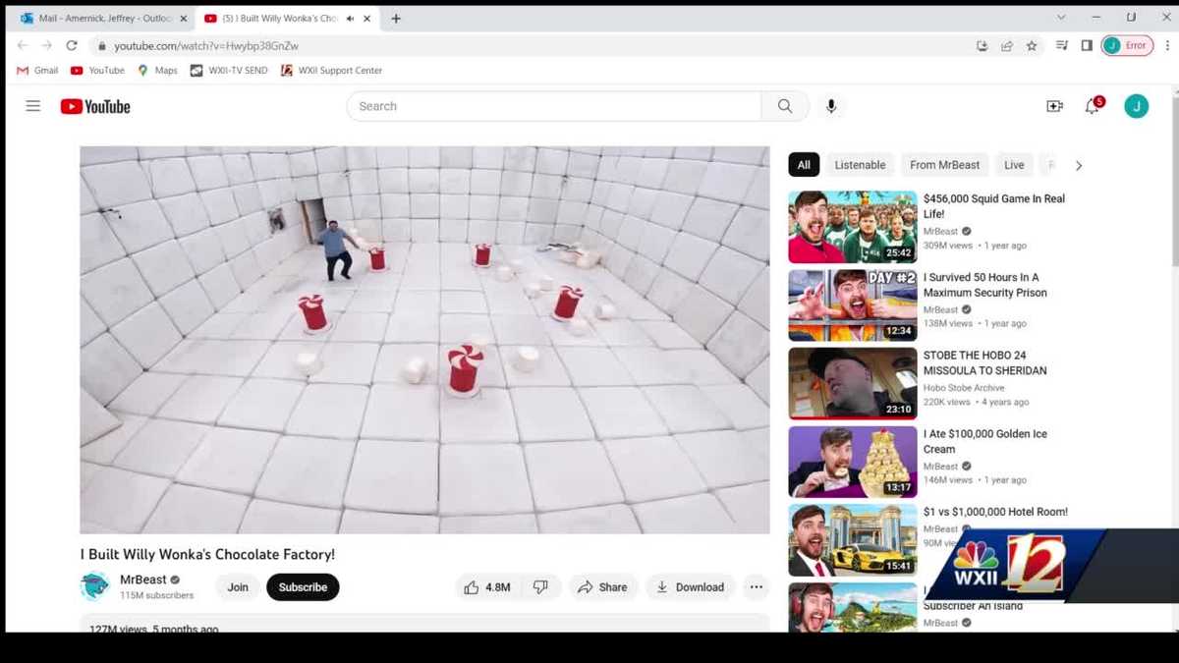1179x663 pixels.
Task: Enable the Listenable filter chip
Action: click(860, 164)
